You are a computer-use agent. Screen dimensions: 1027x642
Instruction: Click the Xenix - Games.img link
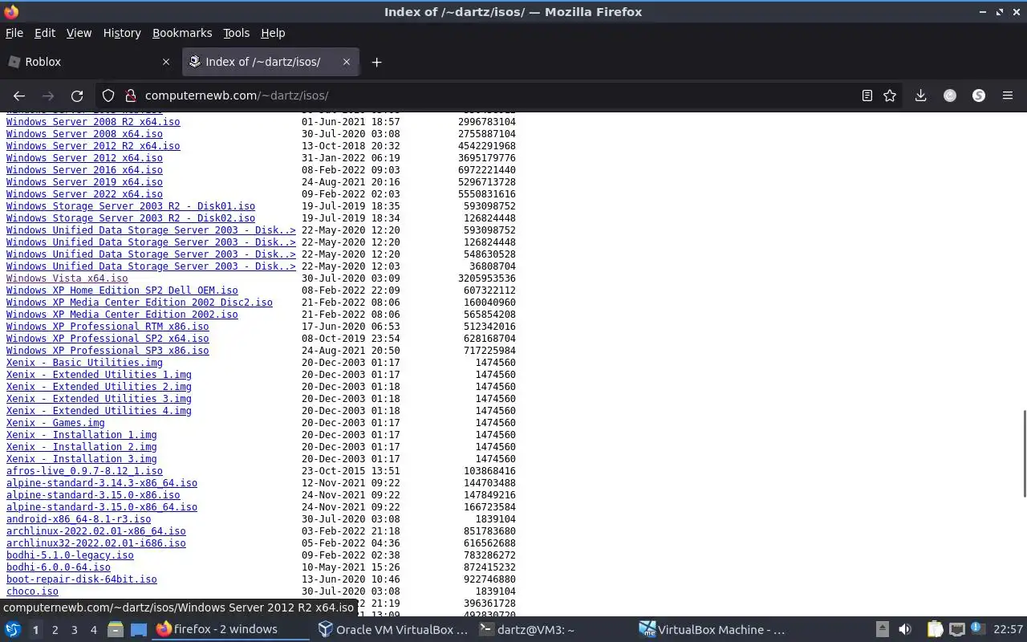[55, 423]
